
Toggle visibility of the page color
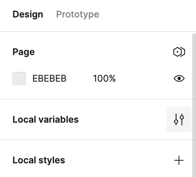[x=179, y=79]
